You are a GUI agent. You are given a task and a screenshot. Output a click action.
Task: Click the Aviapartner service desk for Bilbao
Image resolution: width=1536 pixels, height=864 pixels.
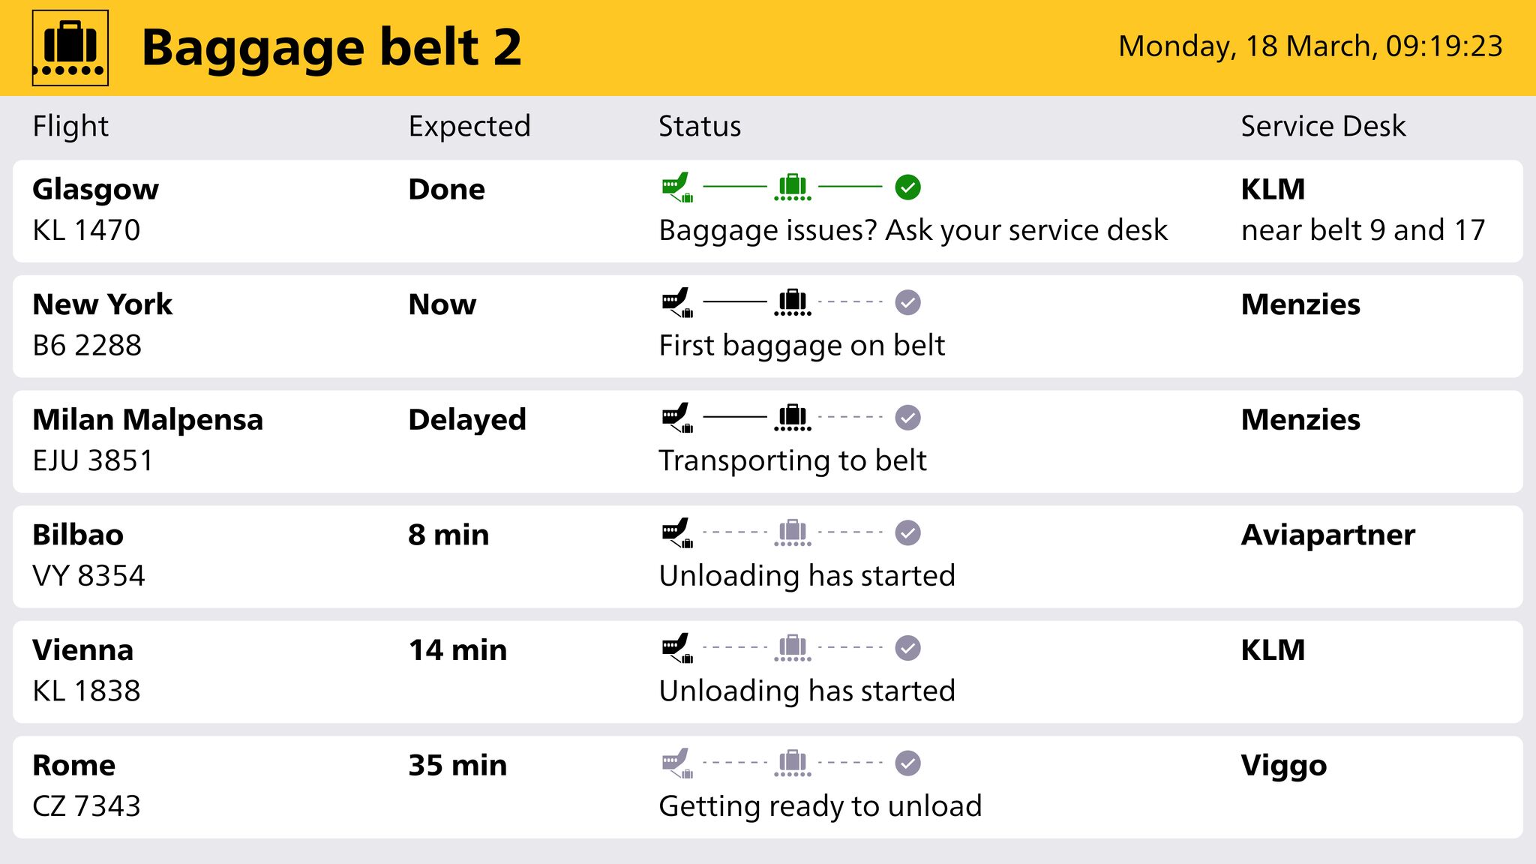(1327, 535)
